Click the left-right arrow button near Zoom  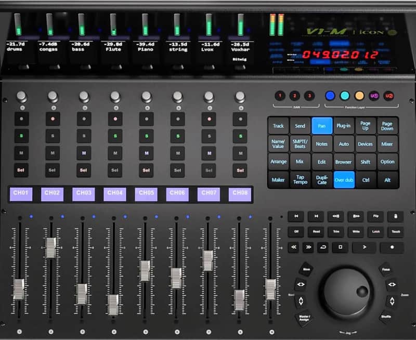(x=392, y=284)
